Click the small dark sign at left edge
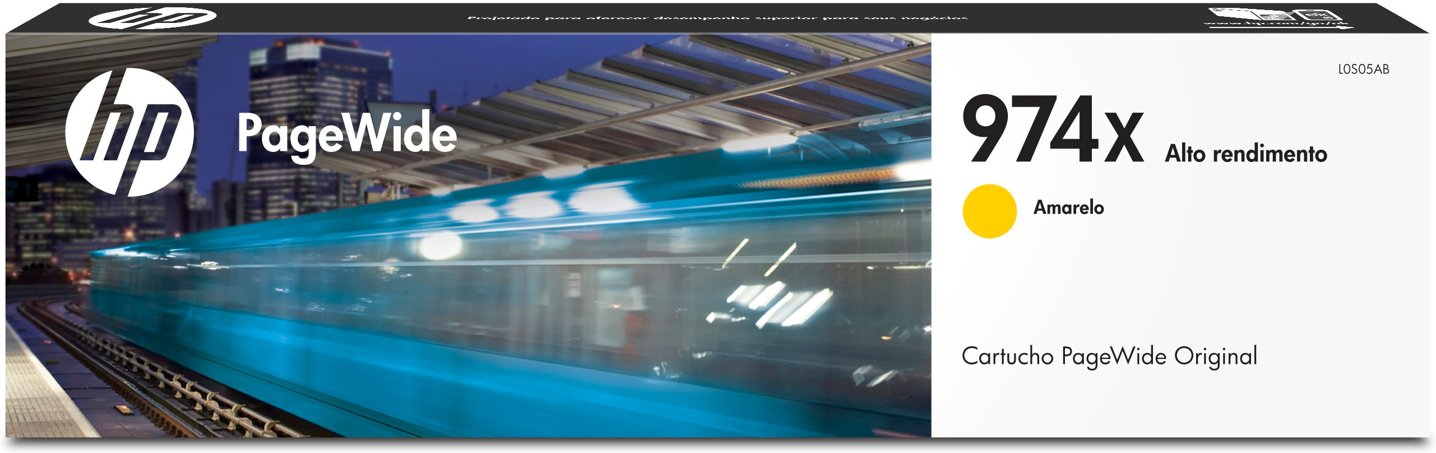1436x453 pixels. point(21,189)
